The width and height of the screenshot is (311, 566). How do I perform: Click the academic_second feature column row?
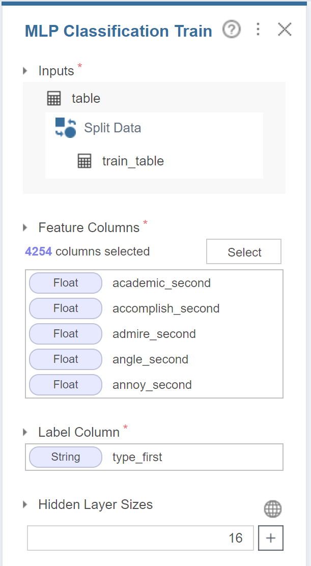(x=161, y=283)
